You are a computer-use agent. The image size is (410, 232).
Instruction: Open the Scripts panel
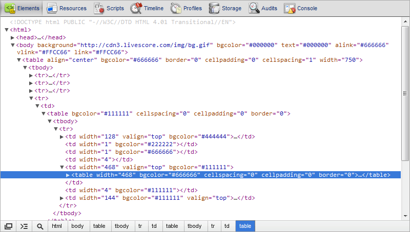[x=109, y=8]
